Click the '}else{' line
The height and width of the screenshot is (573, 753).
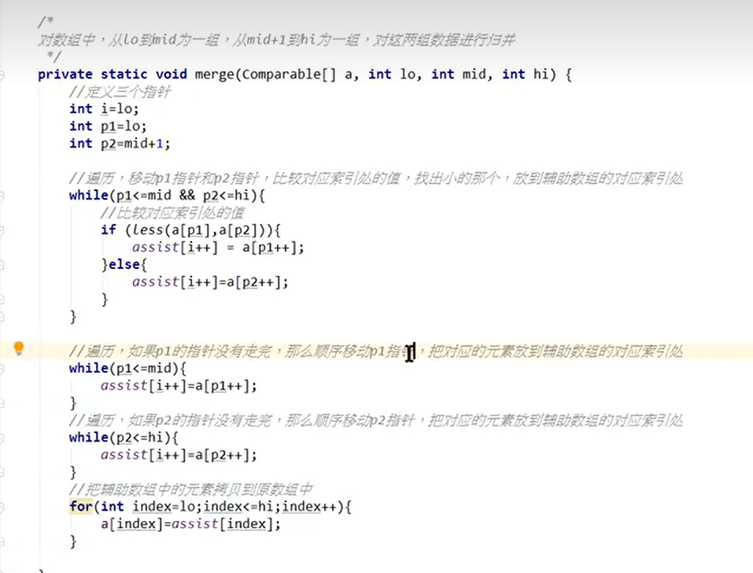(124, 264)
